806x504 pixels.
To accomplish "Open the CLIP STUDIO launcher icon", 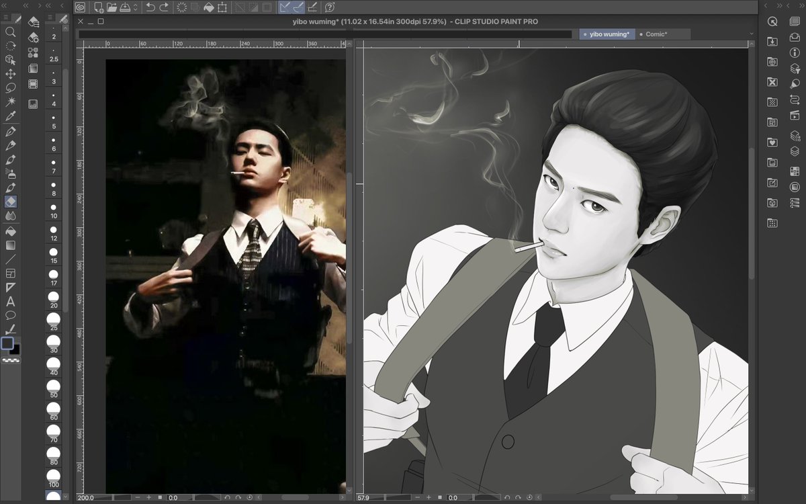I will (x=80, y=7).
